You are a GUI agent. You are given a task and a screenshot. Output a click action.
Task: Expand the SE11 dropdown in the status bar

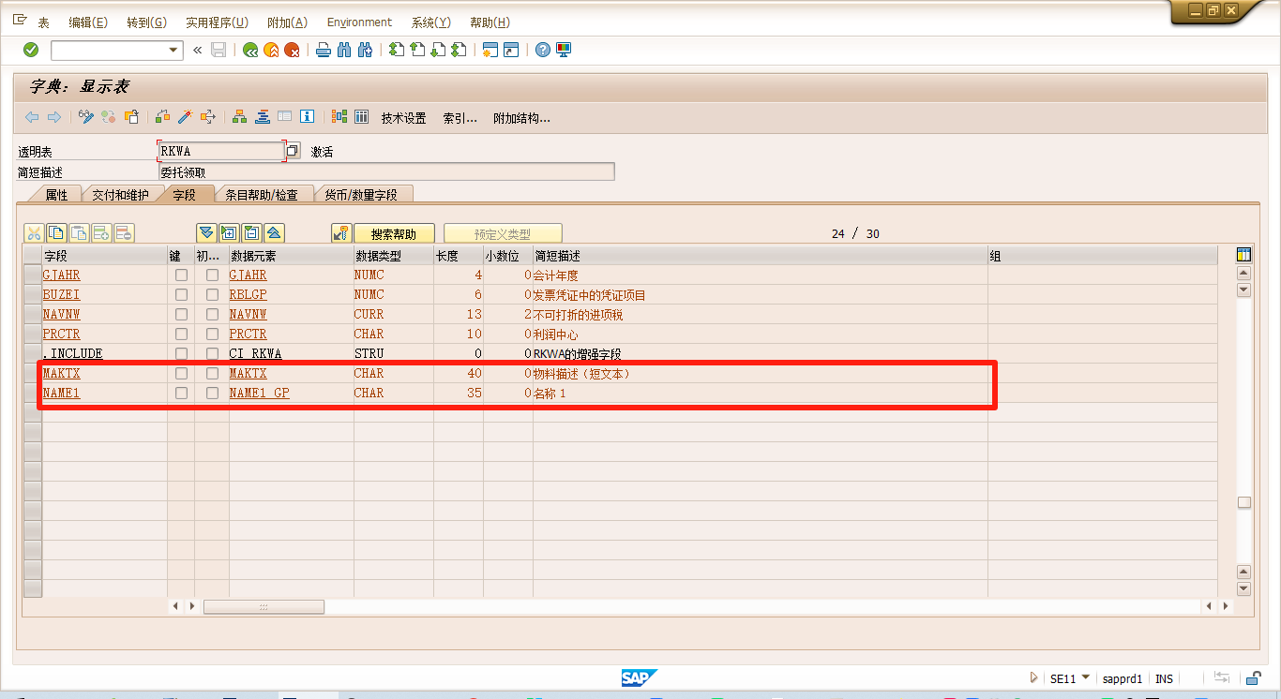click(1084, 678)
